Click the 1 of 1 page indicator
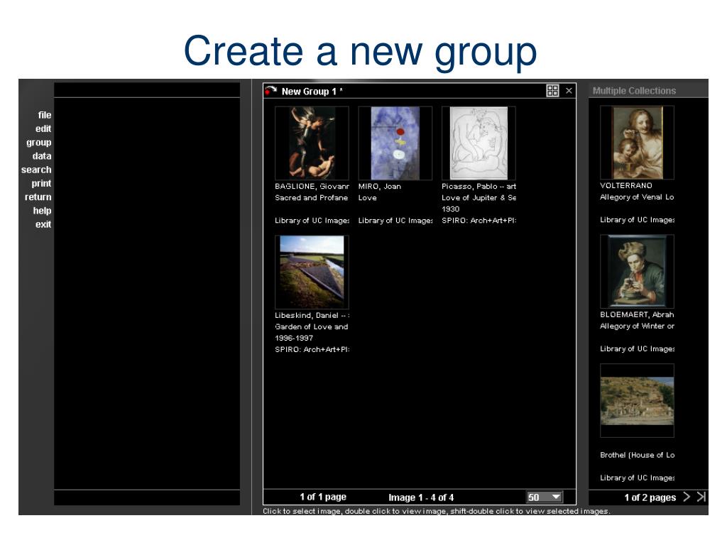The height and width of the screenshot is (545, 727). pyautogui.click(x=323, y=497)
